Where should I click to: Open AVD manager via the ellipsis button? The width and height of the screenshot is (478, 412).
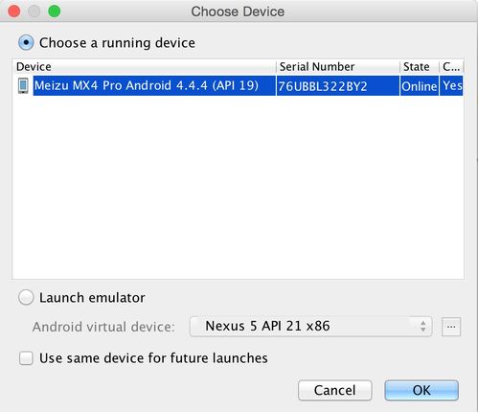pos(451,327)
